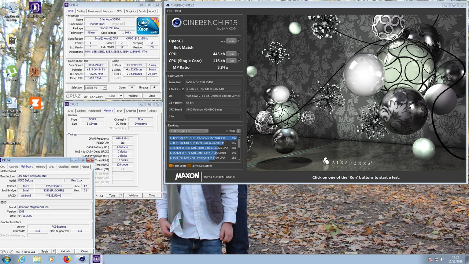Switch to Graphics tab in Mainboard CPU-Z window
469x264 pixels.
pyautogui.click(x=63, y=167)
